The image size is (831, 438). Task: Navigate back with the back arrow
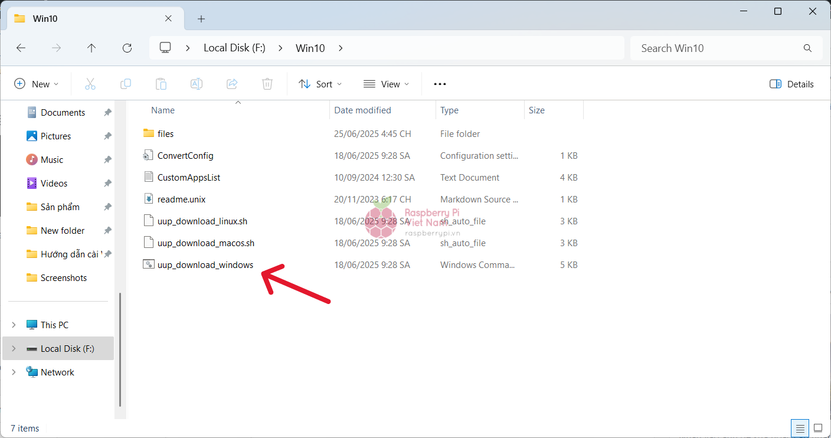21,48
